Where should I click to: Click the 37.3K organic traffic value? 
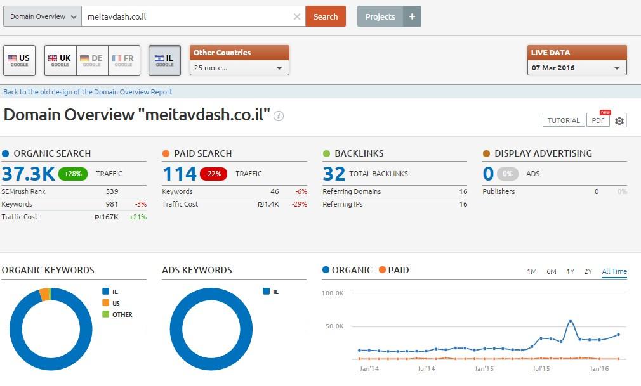click(x=28, y=174)
